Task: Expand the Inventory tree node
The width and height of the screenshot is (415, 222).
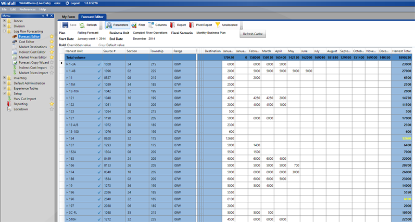Action: (x=4, y=78)
